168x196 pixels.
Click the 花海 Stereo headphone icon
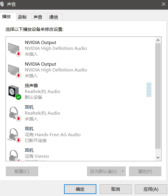[14, 155]
